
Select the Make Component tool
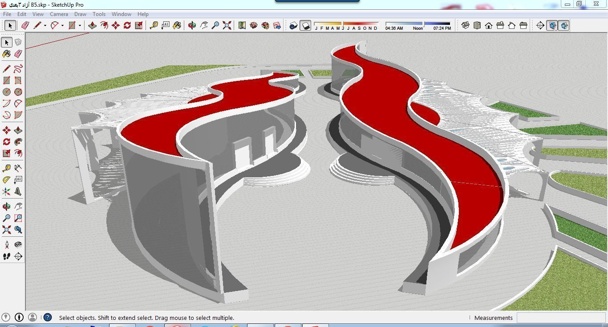pyautogui.click(x=18, y=42)
